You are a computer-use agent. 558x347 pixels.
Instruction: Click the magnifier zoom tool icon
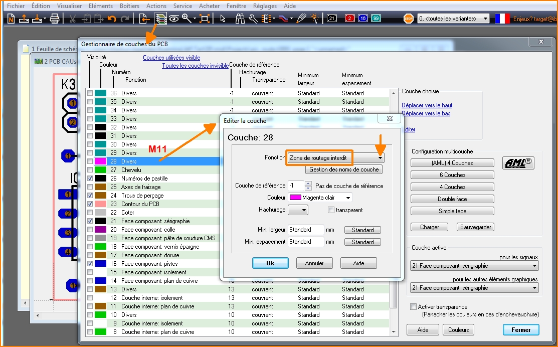tap(187, 19)
